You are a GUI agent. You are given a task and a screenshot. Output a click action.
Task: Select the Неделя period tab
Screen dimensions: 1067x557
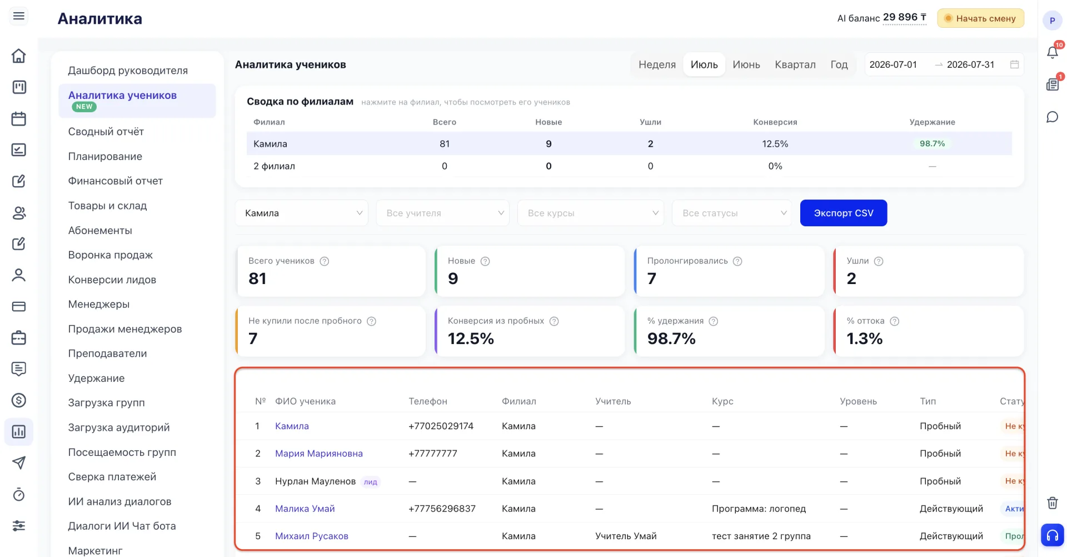(x=657, y=64)
